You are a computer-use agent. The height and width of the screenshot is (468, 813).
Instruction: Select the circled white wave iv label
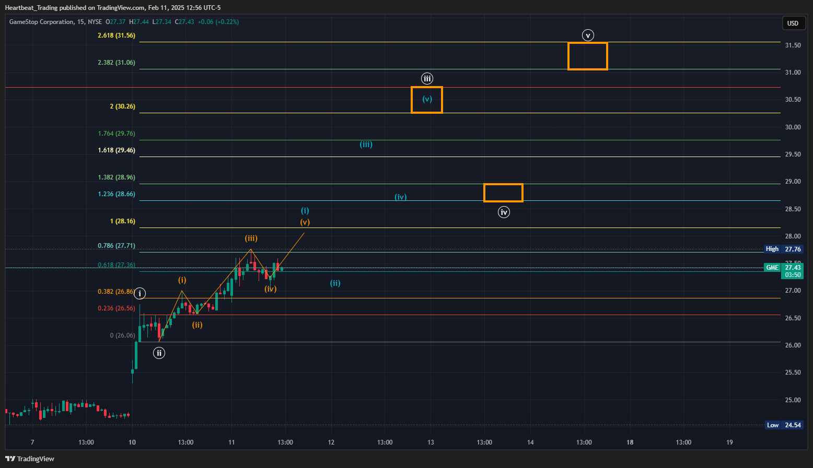point(504,212)
